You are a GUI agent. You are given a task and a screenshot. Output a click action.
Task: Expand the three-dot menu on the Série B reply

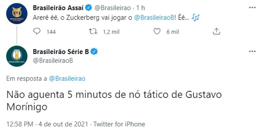(x=252, y=51)
